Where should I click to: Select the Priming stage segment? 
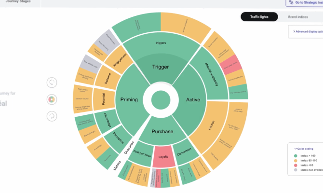coord(129,100)
